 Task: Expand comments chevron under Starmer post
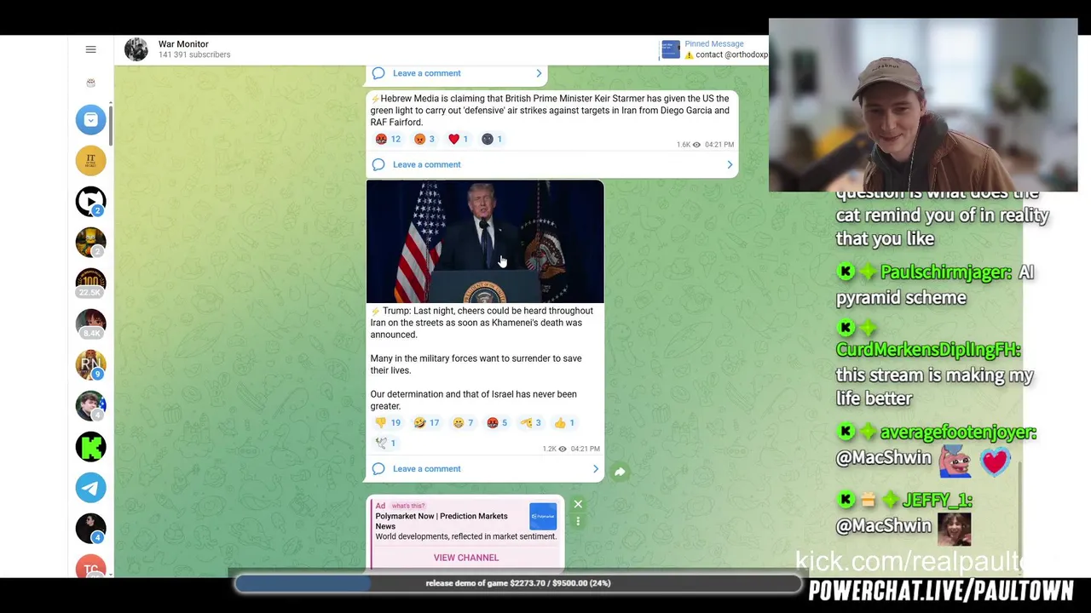pos(730,164)
